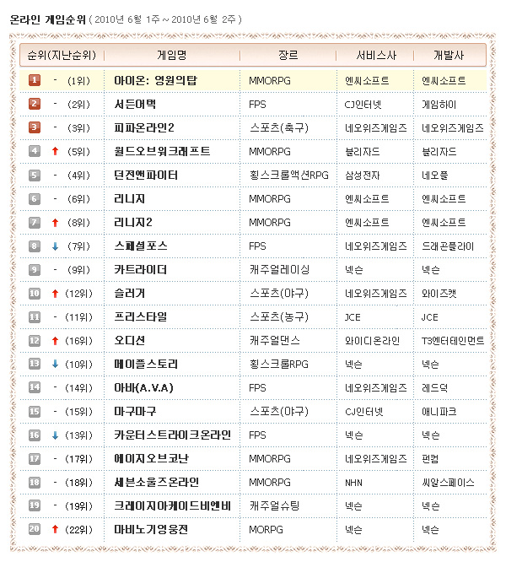Click the 순위(지난순위) column header
Viewport: 506px width, 562px height.
coord(61,55)
